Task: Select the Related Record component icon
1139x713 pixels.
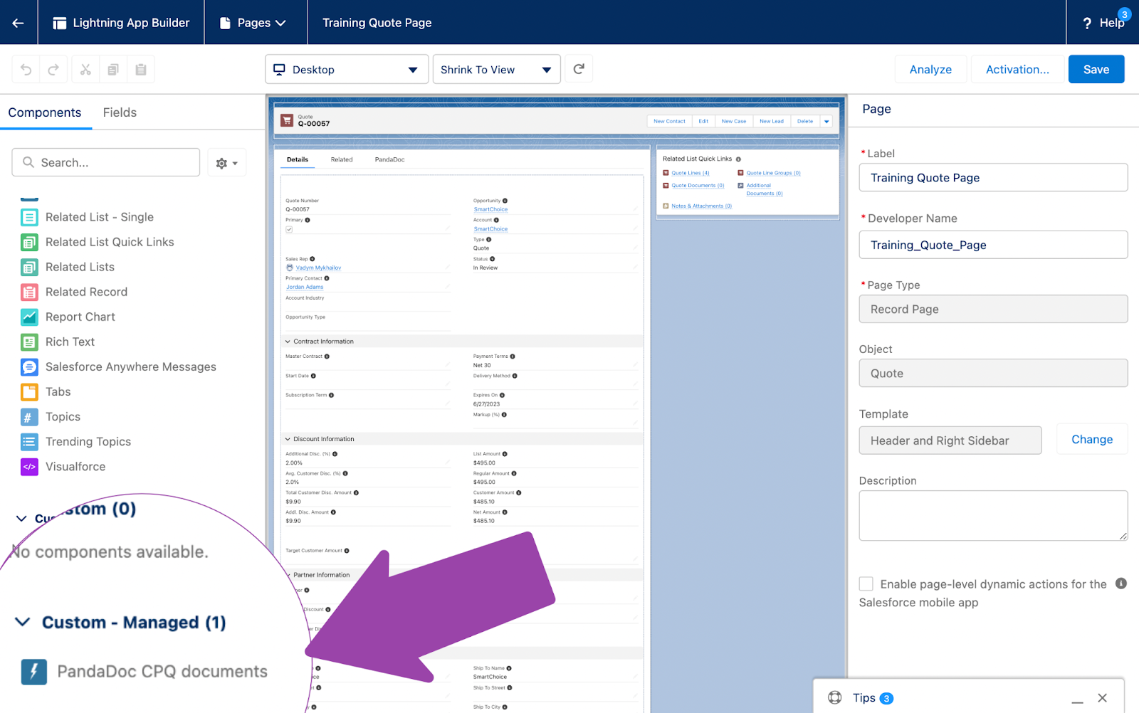Action: 29,292
